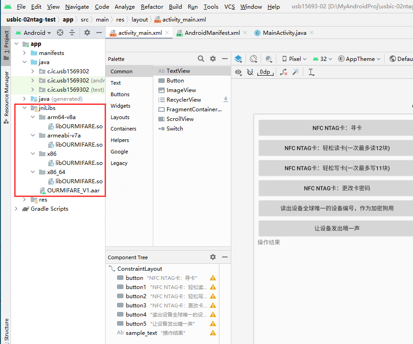Minimize the Palette panel
The image size is (413, 344).
point(225,59)
